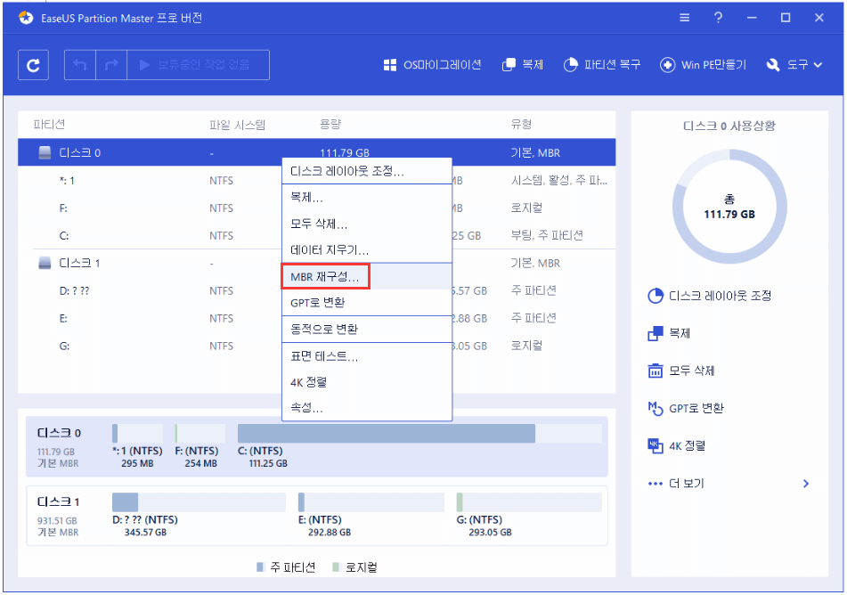The height and width of the screenshot is (595, 847).
Task: Refresh the disk list
Action: [x=33, y=64]
